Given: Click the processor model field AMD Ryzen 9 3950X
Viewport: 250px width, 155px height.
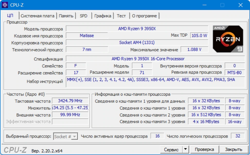Looking at the screenshot, I should pos(137,29).
